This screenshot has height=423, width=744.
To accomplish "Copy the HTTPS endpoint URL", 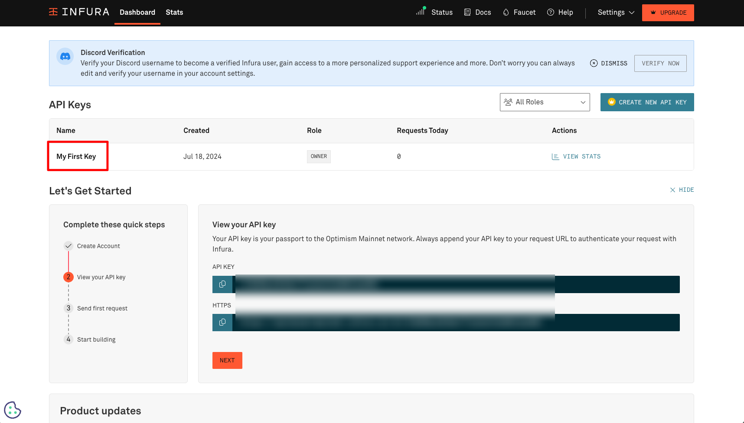I will click(x=222, y=323).
